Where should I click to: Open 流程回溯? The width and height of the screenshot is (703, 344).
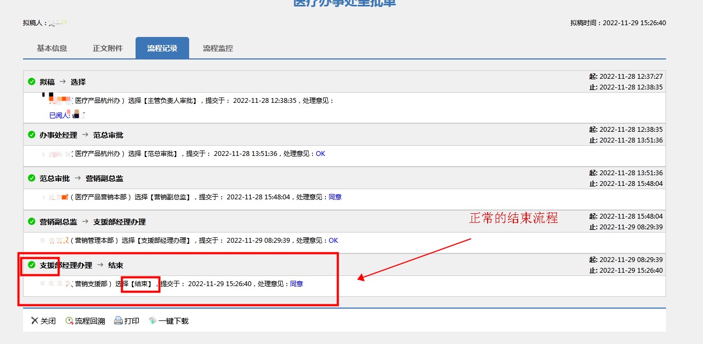85,321
